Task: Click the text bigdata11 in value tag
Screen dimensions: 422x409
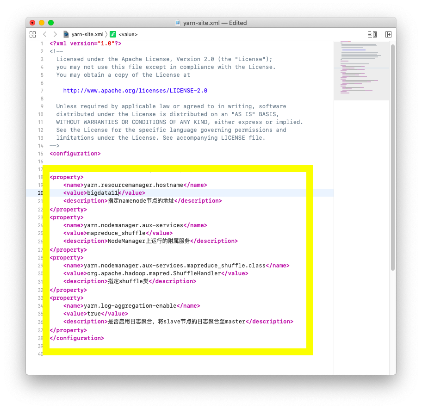Action: pos(103,193)
